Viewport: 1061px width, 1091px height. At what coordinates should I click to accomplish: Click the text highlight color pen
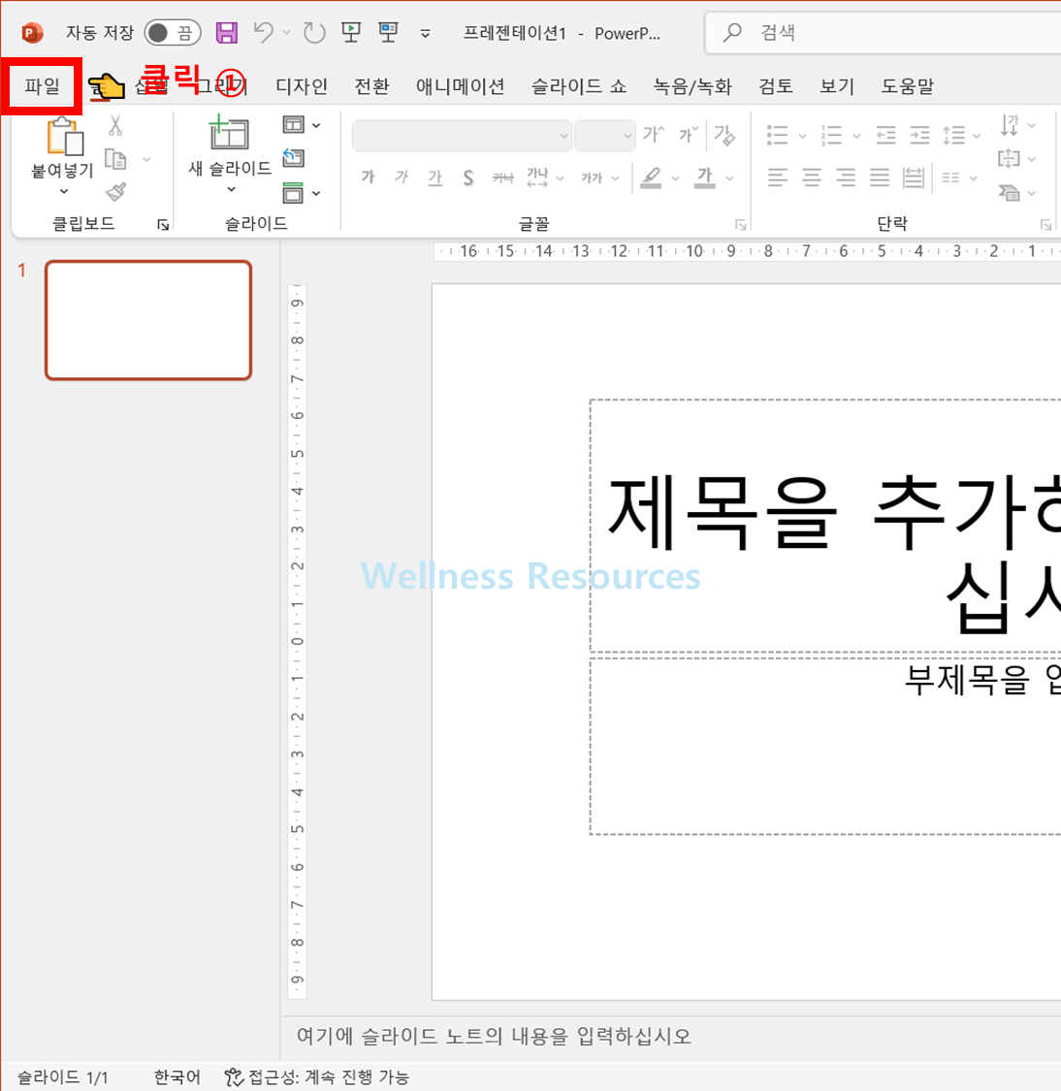coord(651,178)
